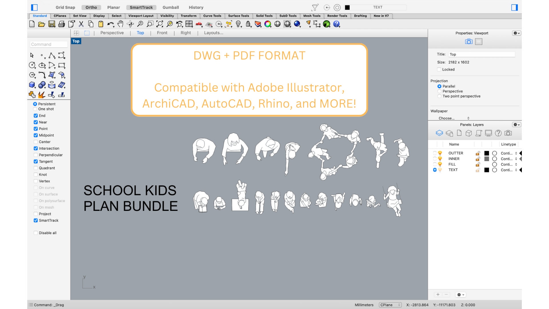
Task: Toggle off the OUTTER layer lightbulb
Action: 440,153
